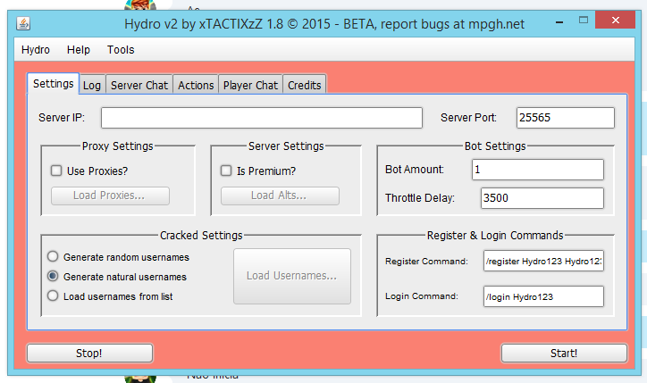This screenshot has width=647, height=383.
Task: Open the Help menu
Action: point(79,50)
